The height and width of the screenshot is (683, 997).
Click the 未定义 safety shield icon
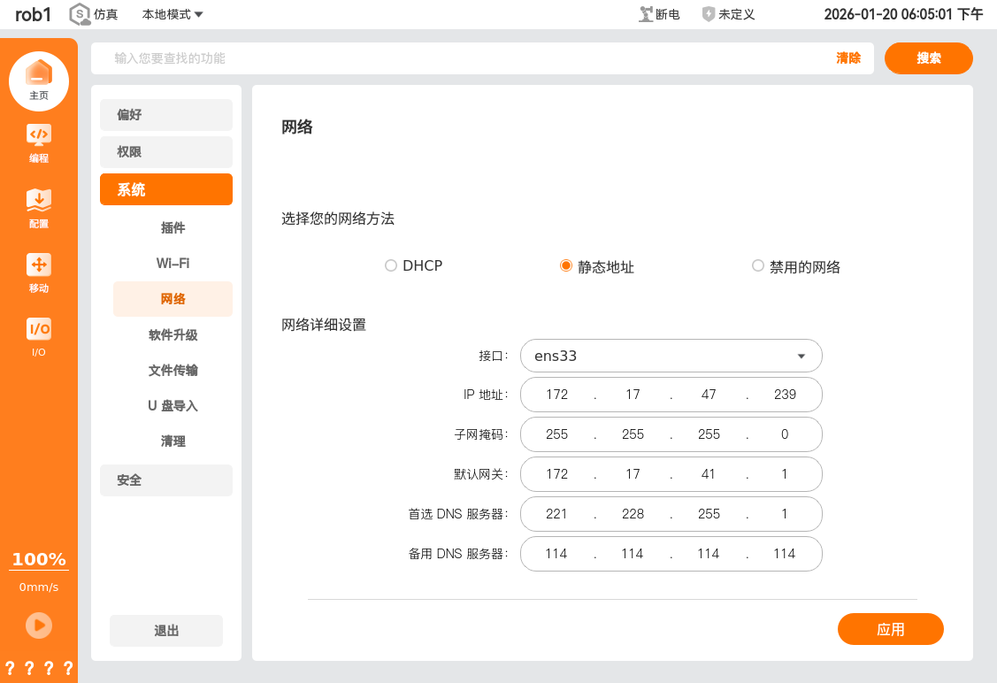pyautogui.click(x=709, y=14)
